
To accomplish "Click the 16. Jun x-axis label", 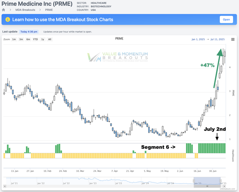I will (x=197, y=171).
